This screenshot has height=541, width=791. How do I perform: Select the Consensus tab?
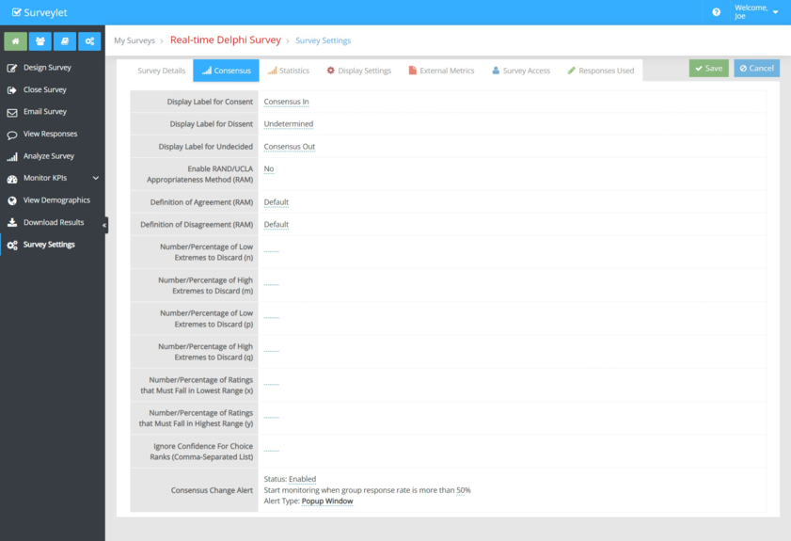pos(226,71)
